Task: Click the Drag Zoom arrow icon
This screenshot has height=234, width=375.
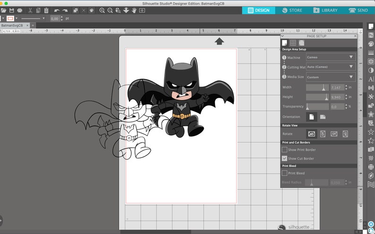Action: [126, 10]
